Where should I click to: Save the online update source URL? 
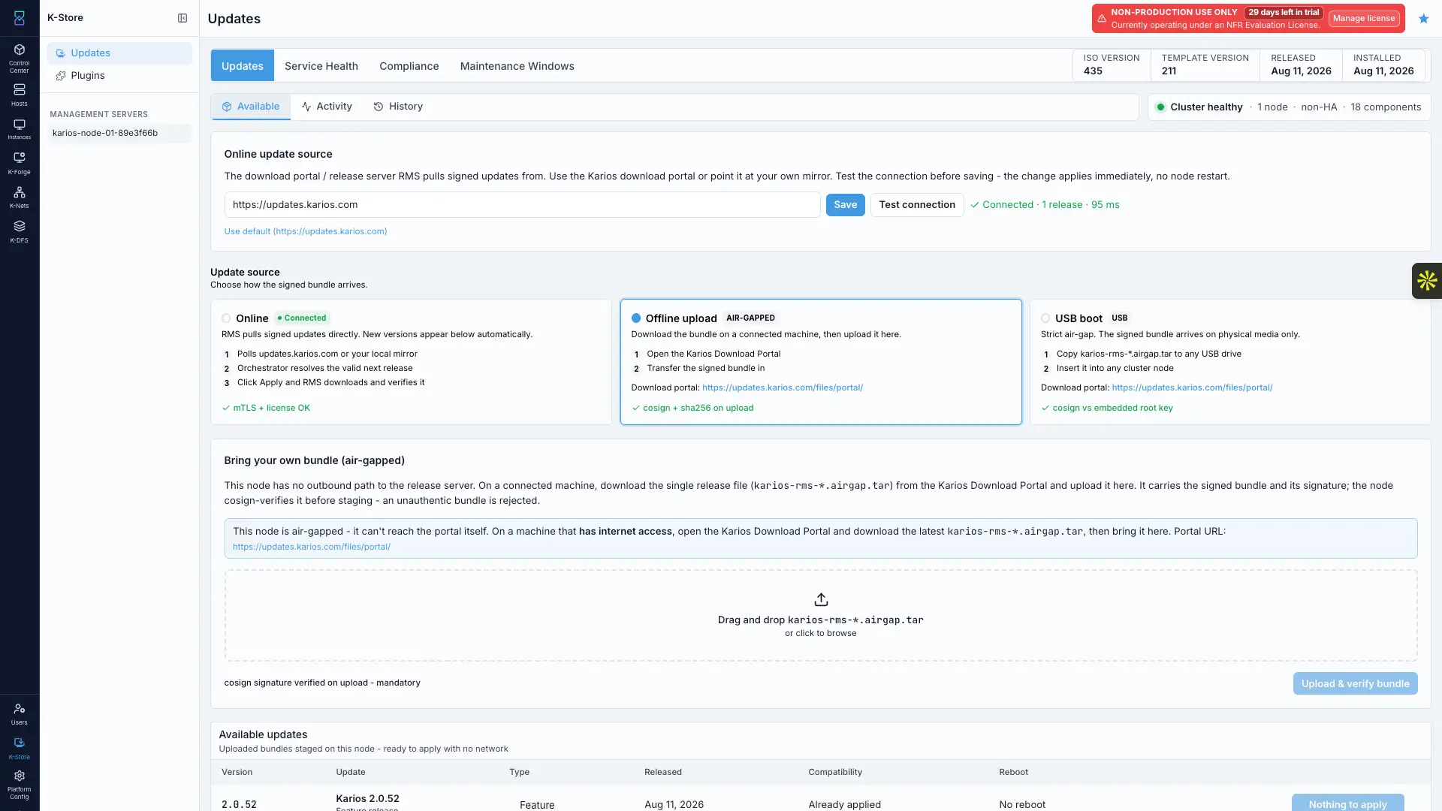click(x=846, y=205)
